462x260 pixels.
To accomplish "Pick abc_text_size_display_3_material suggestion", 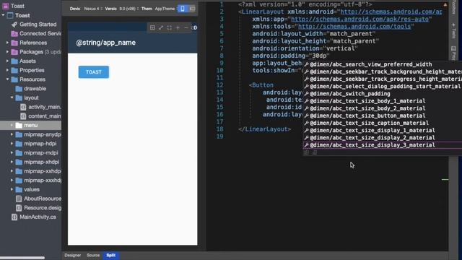I will tap(383, 145).
